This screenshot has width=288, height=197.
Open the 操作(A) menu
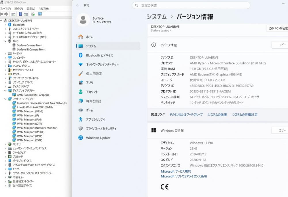(18, 9)
